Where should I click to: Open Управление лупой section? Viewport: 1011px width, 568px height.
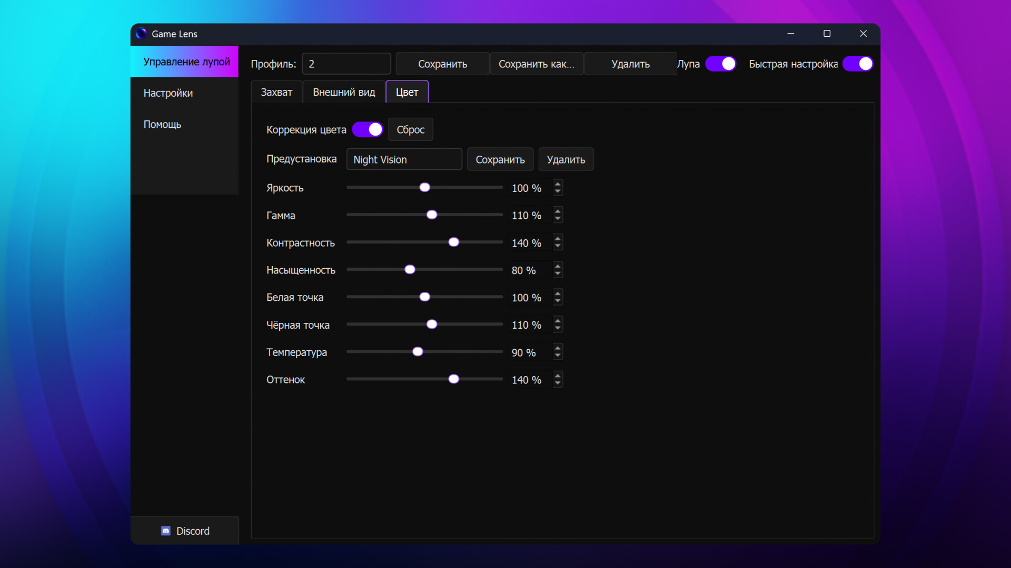[187, 62]
